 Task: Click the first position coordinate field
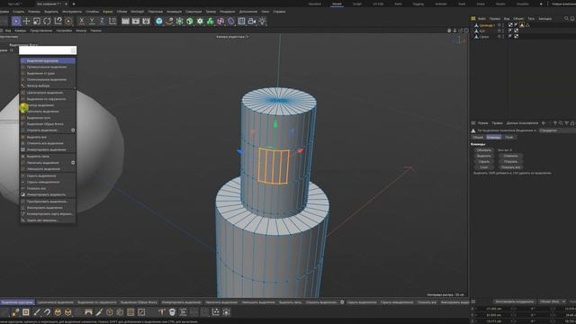tap(493, 309)
